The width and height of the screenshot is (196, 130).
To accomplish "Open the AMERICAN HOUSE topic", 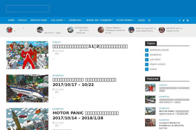I will pos(159,50).
